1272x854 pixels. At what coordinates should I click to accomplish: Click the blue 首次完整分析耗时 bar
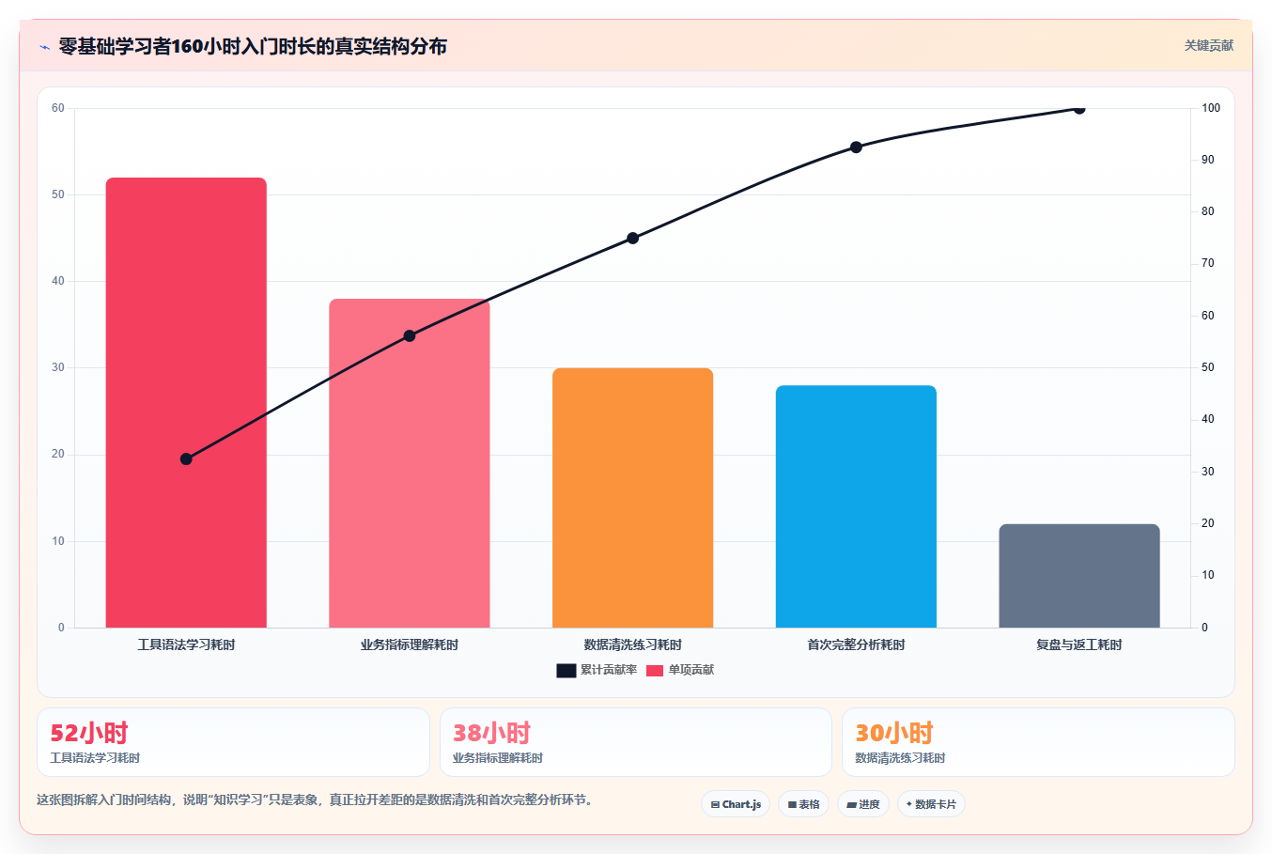(x=856, y=506)
